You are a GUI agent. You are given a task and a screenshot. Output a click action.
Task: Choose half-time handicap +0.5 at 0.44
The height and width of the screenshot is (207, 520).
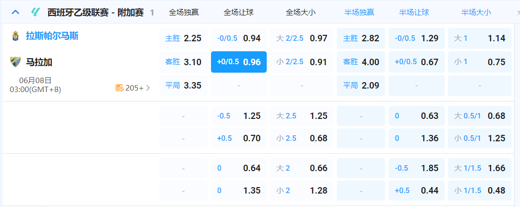416,191
